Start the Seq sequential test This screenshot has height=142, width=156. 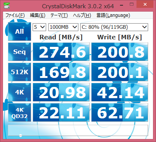click(19, 52)
